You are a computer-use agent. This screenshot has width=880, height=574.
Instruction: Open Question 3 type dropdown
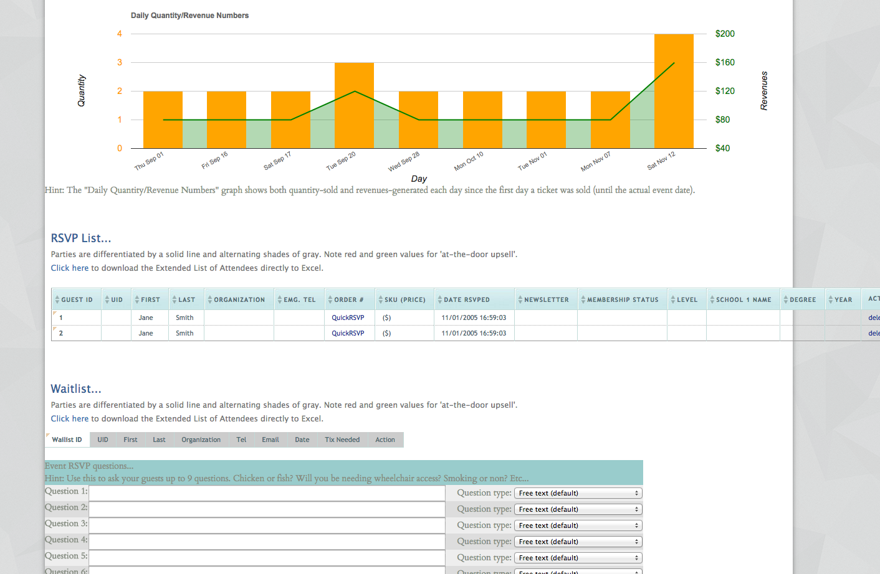(578, 525)
